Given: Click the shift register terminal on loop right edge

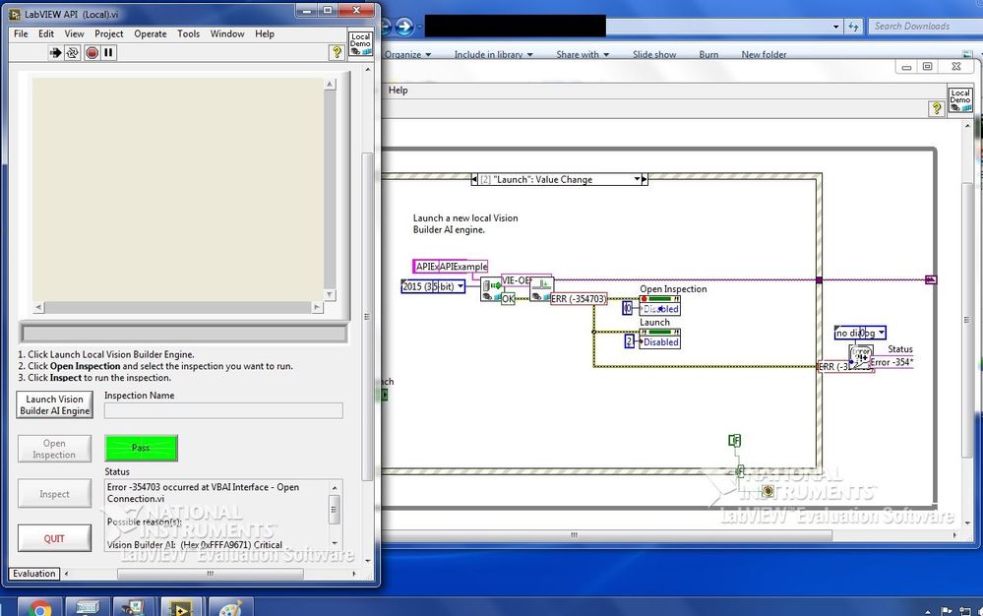Looking at the screenshot, I should 931,279.
